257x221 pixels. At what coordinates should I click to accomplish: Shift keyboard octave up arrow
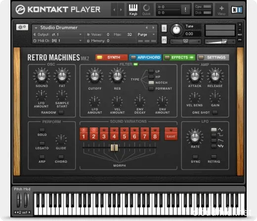[29, 212]
